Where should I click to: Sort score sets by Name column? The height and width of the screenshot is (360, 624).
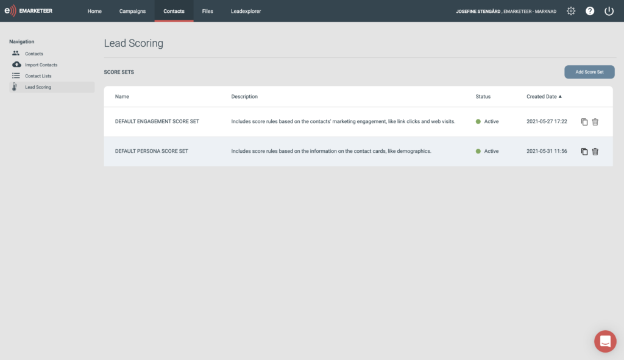click(122, 97)
